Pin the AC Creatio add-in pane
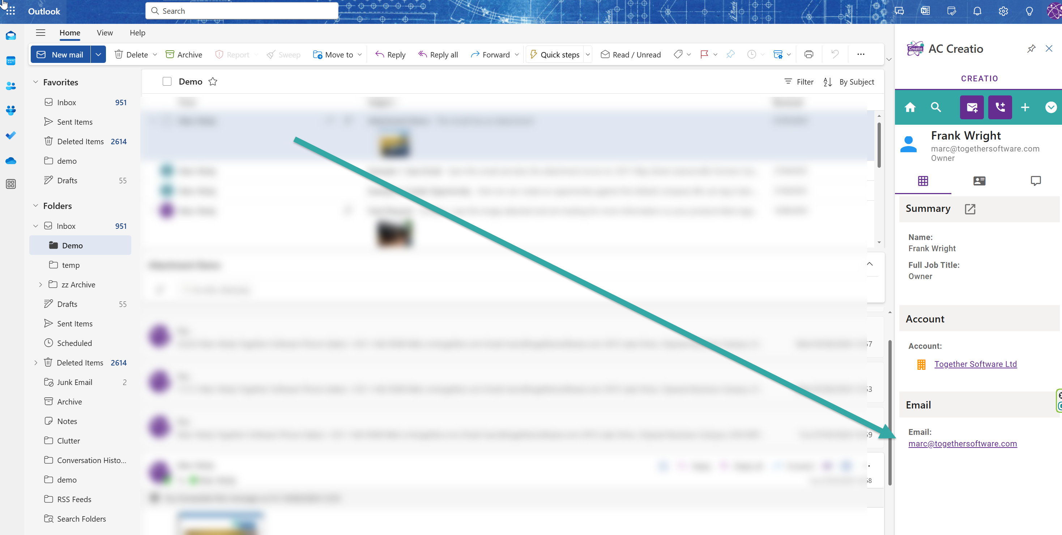 click(x=1031, y=49)
